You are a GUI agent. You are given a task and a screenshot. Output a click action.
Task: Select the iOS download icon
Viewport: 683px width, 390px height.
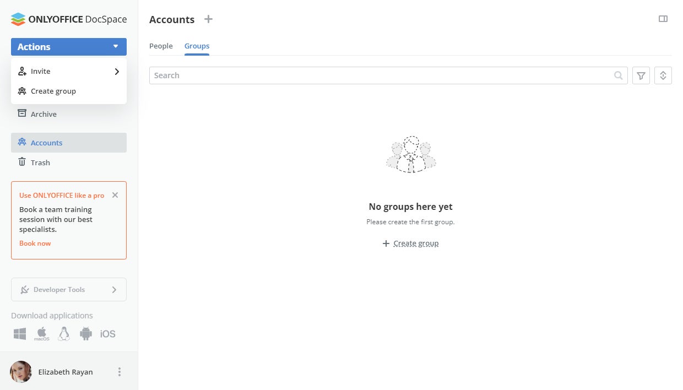pyautogui.click(x=108, y=334)
